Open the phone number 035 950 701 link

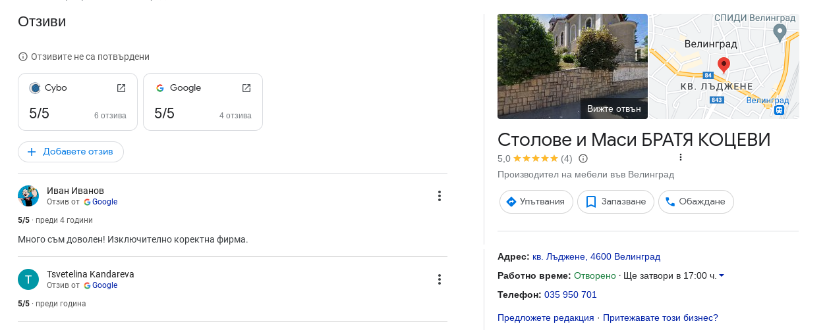[x=571, y=295]
